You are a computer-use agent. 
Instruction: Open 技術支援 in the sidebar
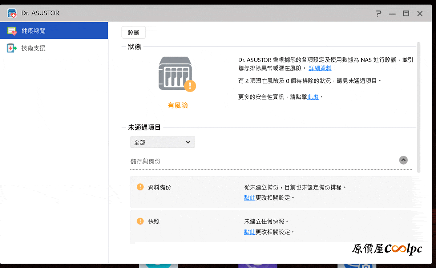pyautogui.click(x=54, y=48)
